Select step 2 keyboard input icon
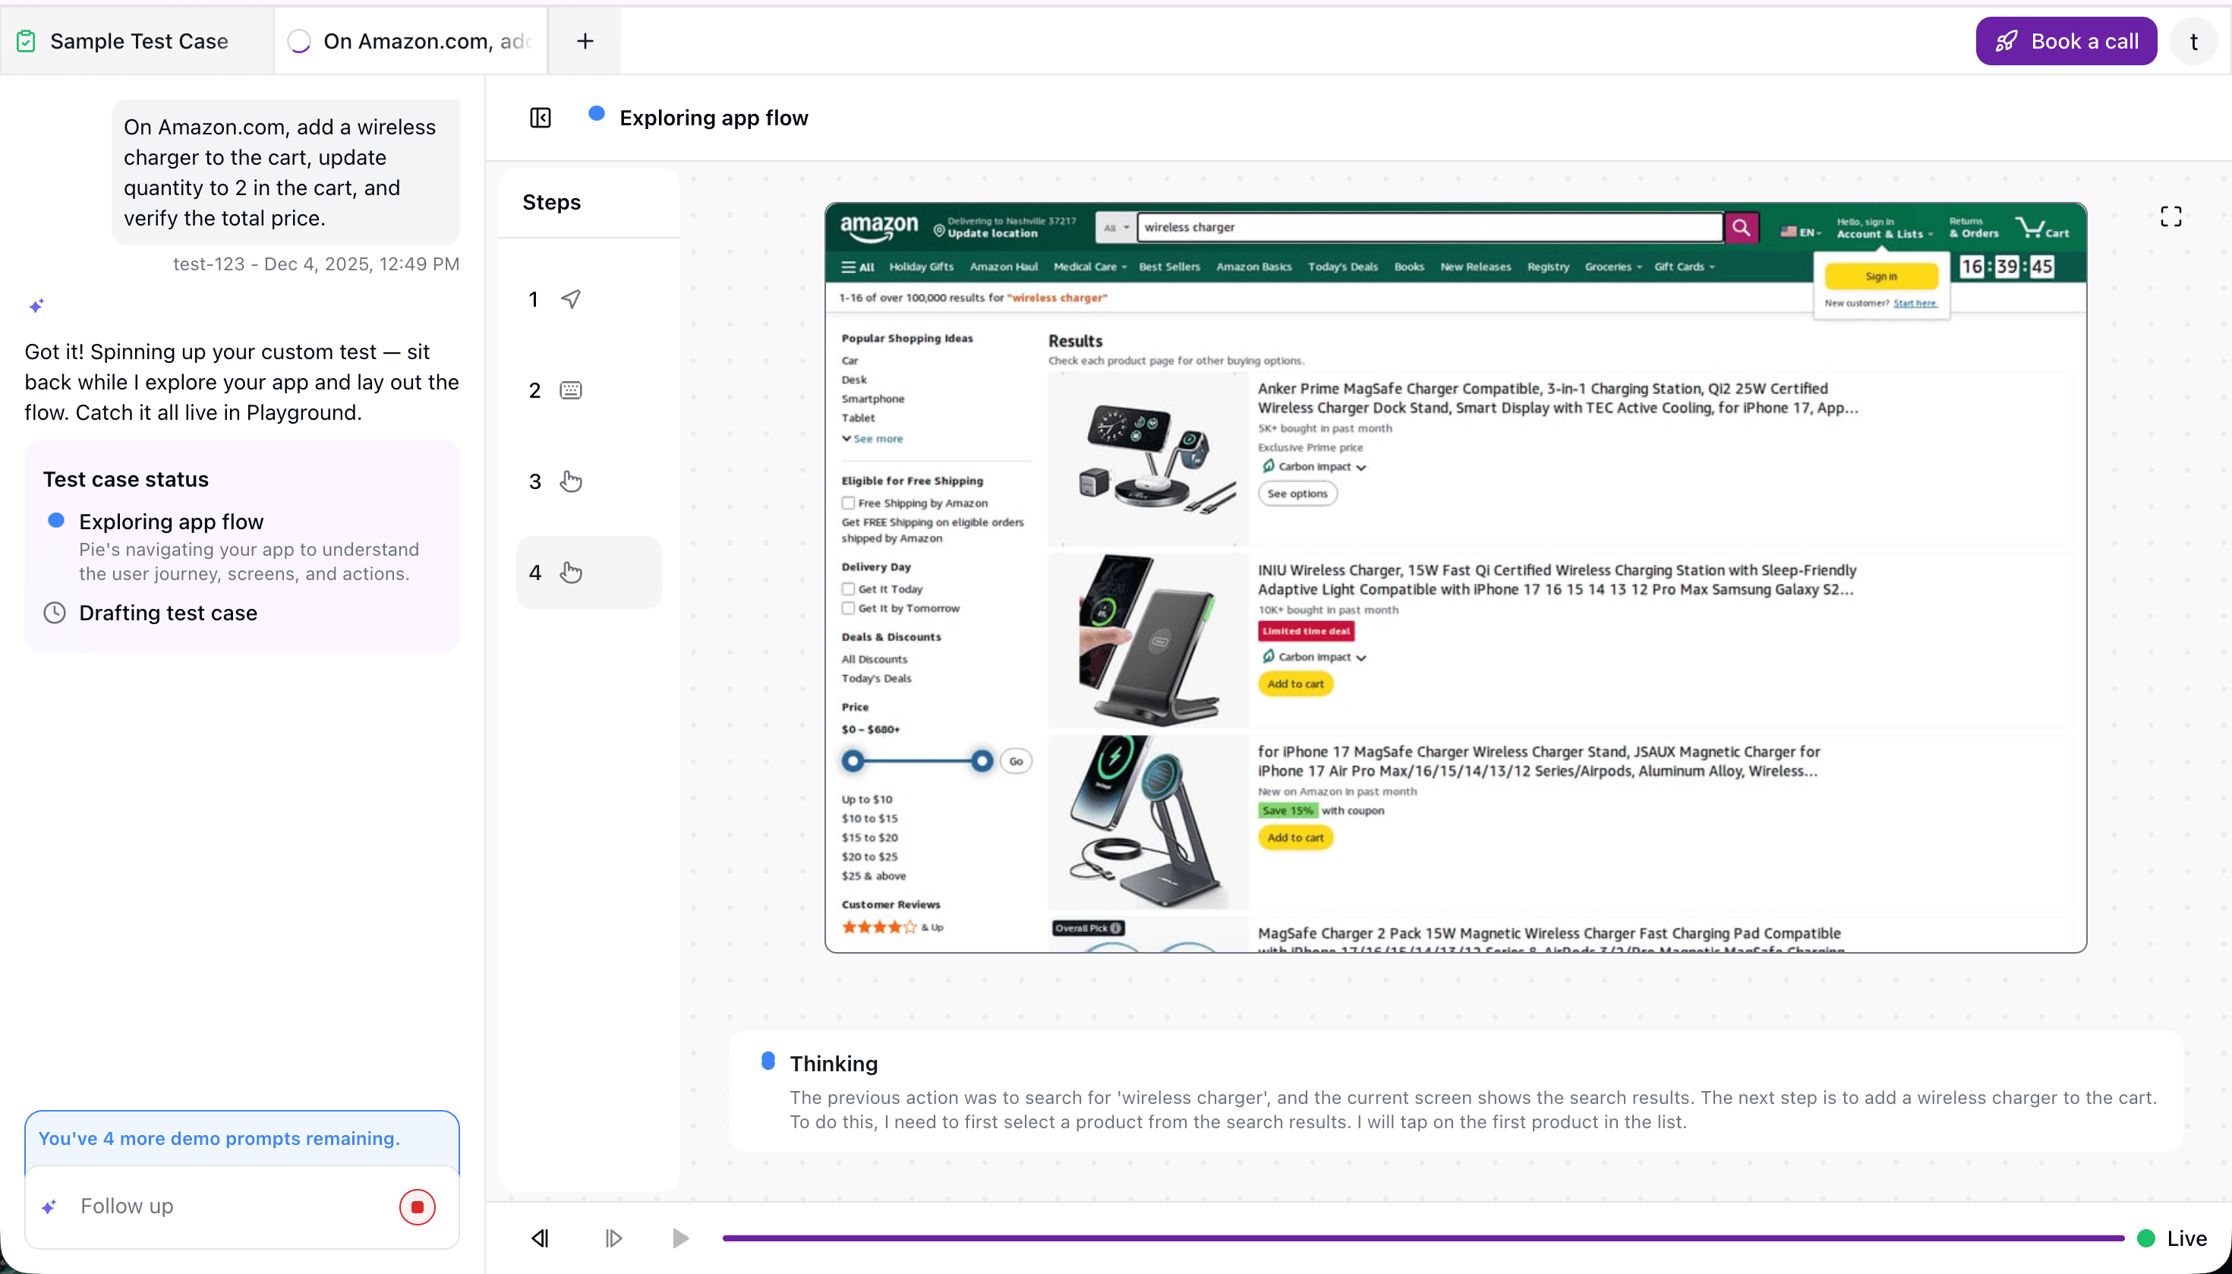This screenshot has height=1274, width=2232. pos(570,390)
